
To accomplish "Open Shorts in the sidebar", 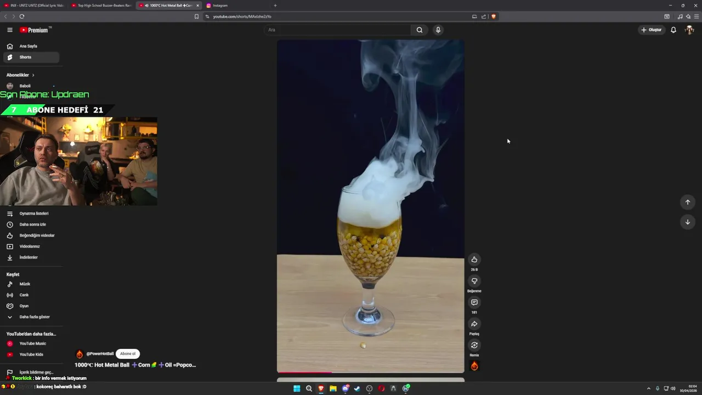I will click(x=31, y=57).
